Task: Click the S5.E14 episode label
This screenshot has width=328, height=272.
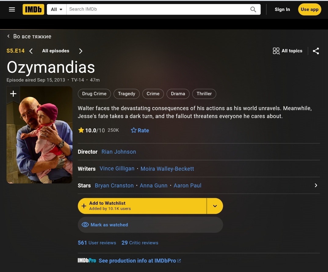Action: tap(16, 51)
